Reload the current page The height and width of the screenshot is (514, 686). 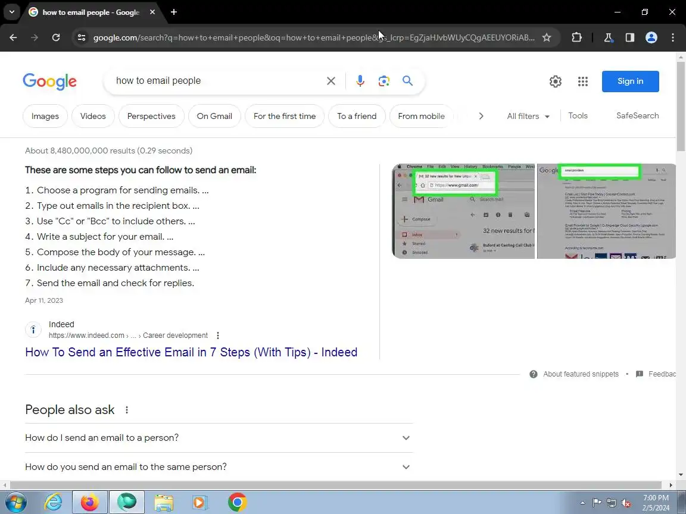coord(55,37)
